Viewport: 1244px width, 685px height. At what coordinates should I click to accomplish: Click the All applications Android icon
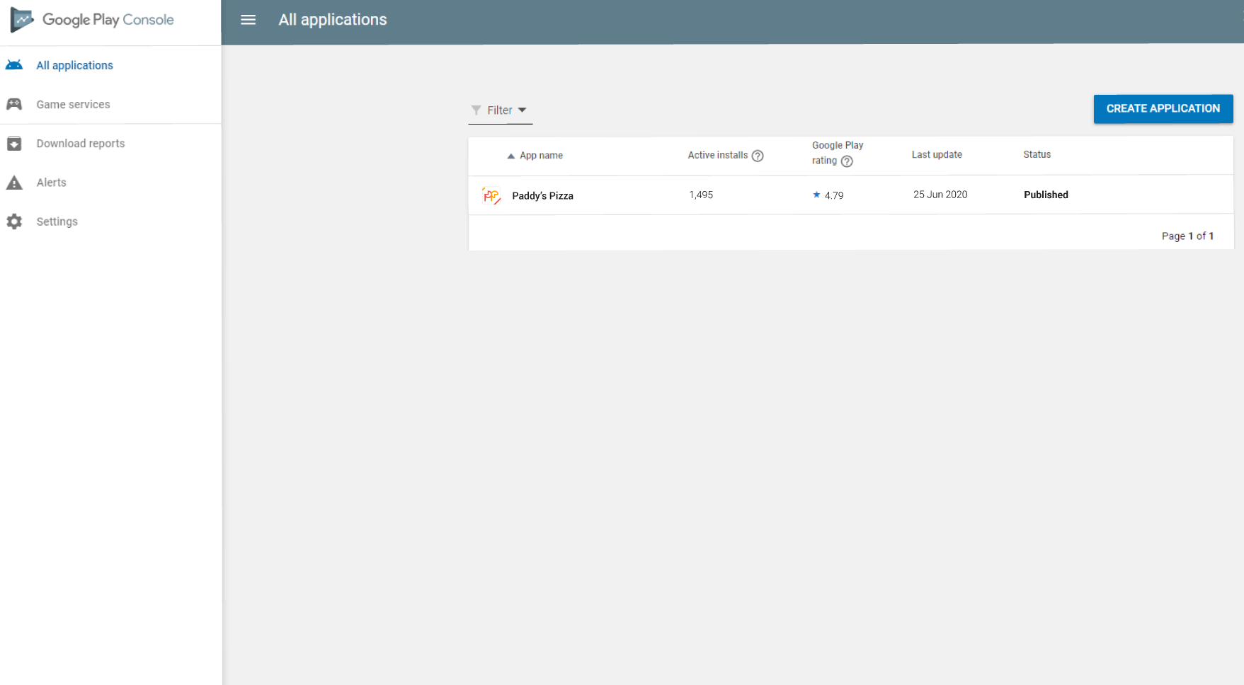(x=15, y=64)
